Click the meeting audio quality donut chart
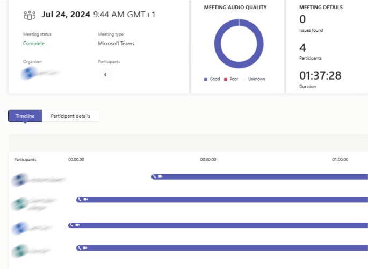The width and height of the screenshot is (368, 269). pos(239,43)
